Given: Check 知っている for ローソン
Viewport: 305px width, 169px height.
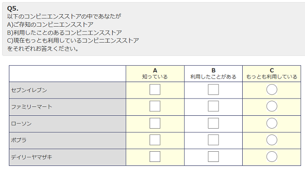Looking at the screenshot, I should (155, 123).
